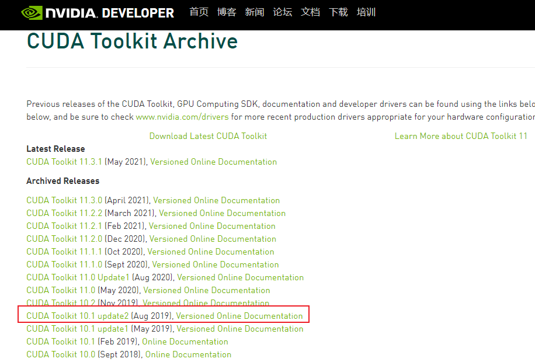
Task: Open CUDA Toolkit 10.0 link
Action: click(x=61, y=354)
